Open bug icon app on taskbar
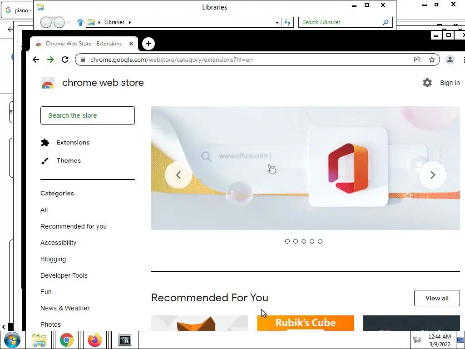This screenshot has width=465, height=349. pyautogui.click(x=125, y=340)
